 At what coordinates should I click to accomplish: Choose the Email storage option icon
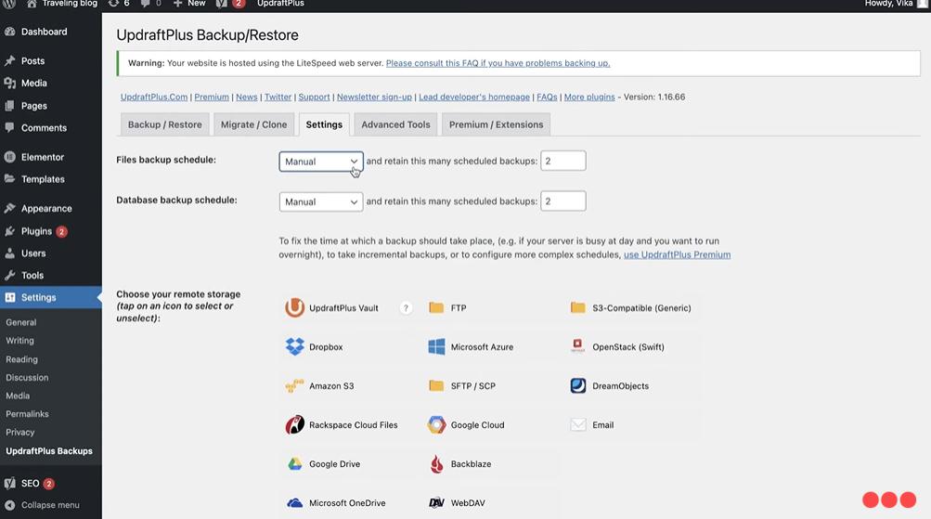click(578, 425)
